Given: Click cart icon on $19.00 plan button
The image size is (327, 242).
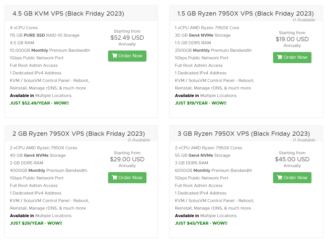Looking at the screenshot, I should [x=280, y=57].
